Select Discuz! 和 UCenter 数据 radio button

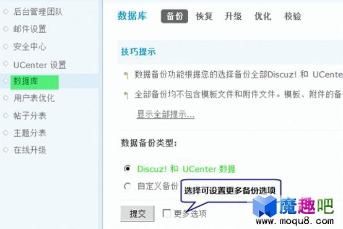pyautogui.click(x=128, y=168)
